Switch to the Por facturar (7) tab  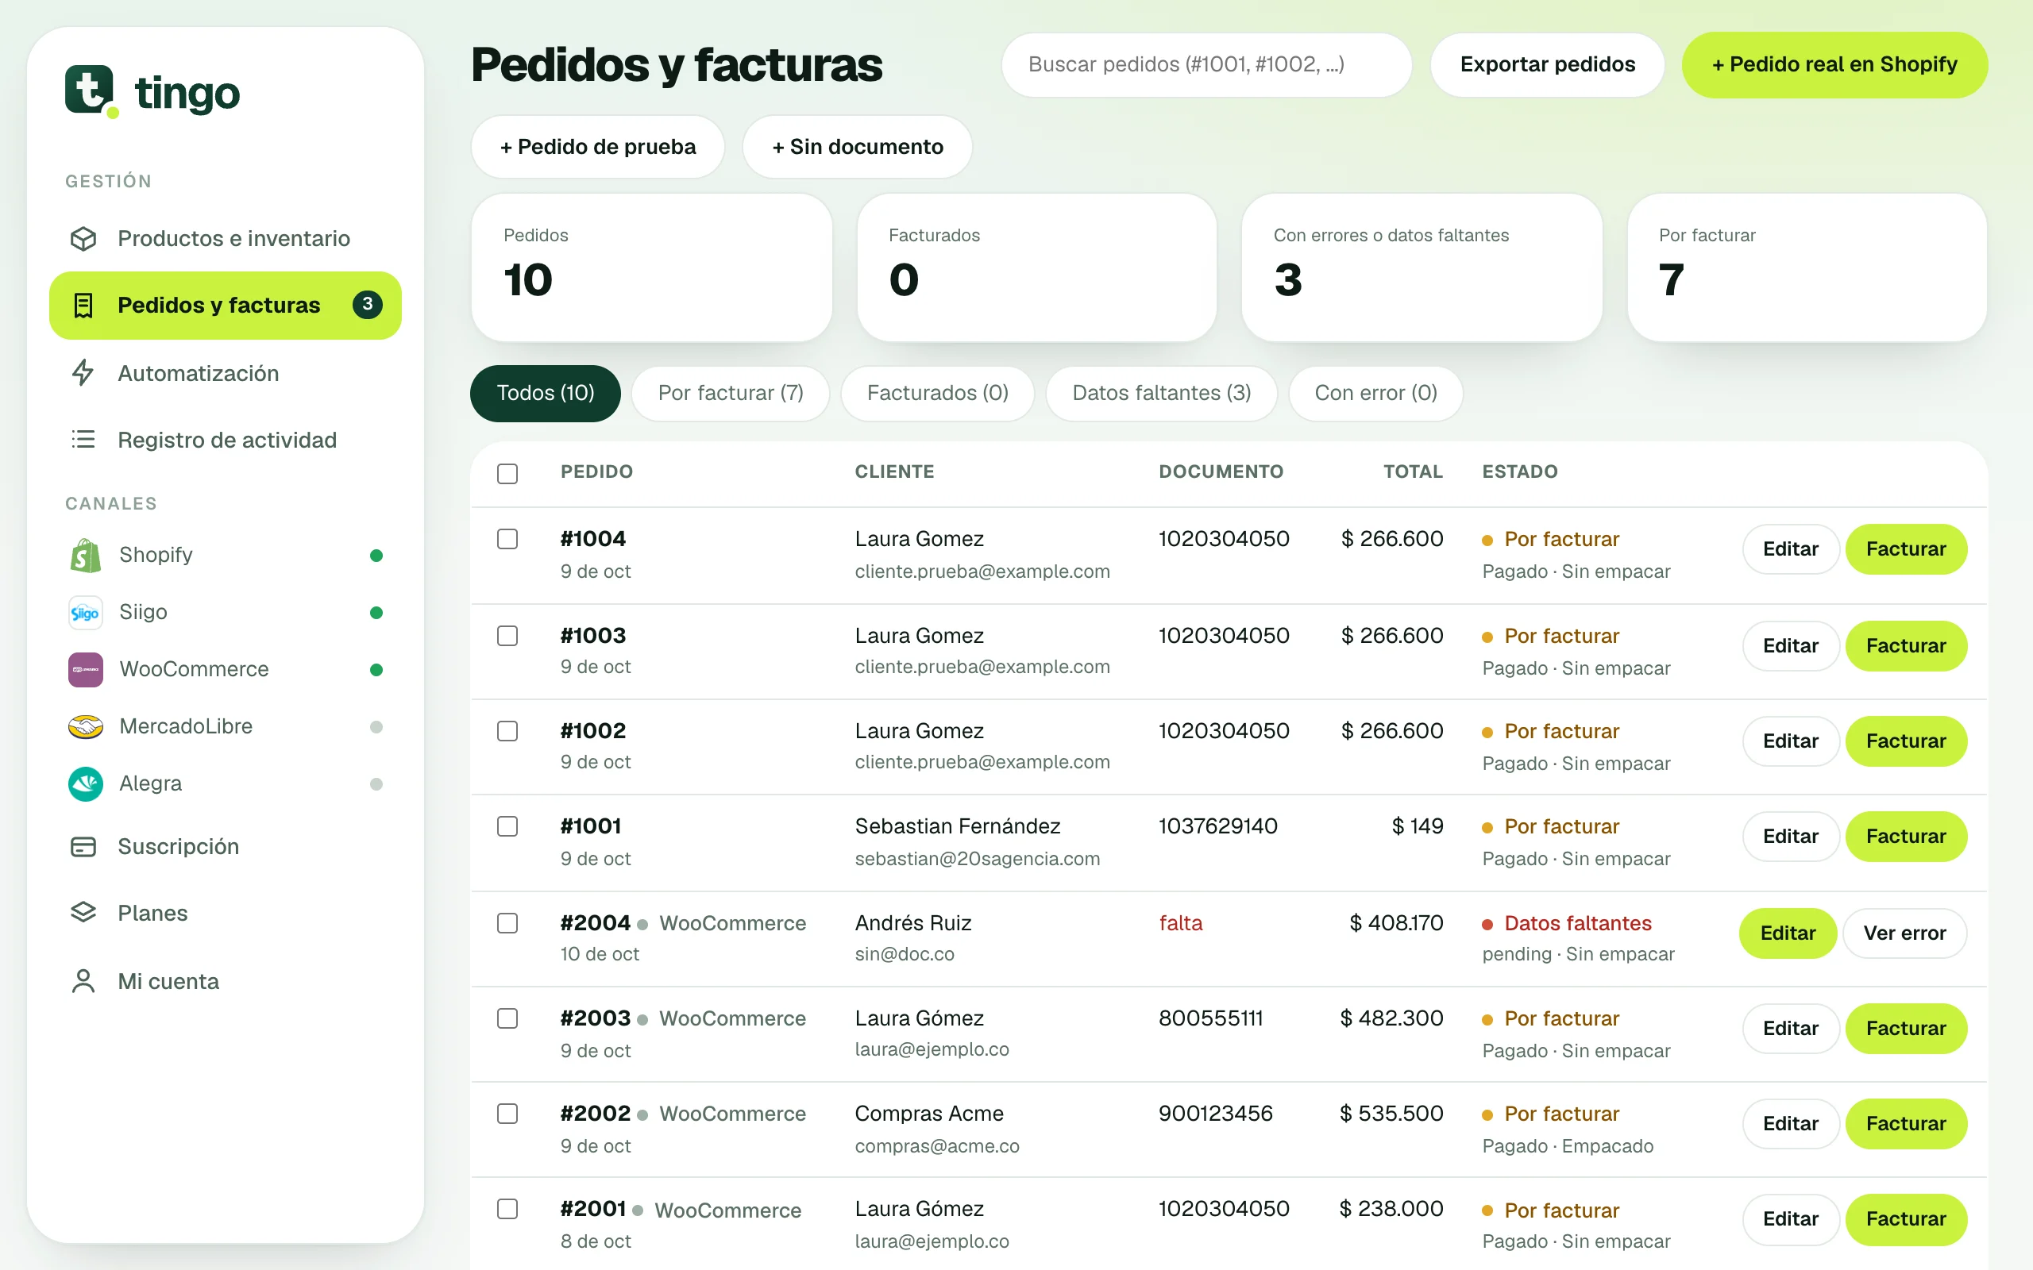(730, 393)
